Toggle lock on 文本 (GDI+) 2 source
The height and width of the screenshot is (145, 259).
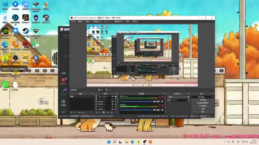click(x=116, y=96)
